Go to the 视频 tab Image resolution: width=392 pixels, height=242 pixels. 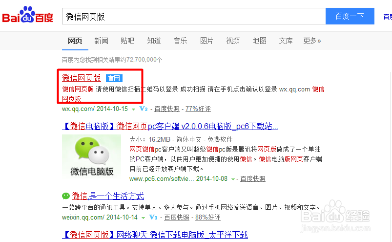[x=233, y=41]
